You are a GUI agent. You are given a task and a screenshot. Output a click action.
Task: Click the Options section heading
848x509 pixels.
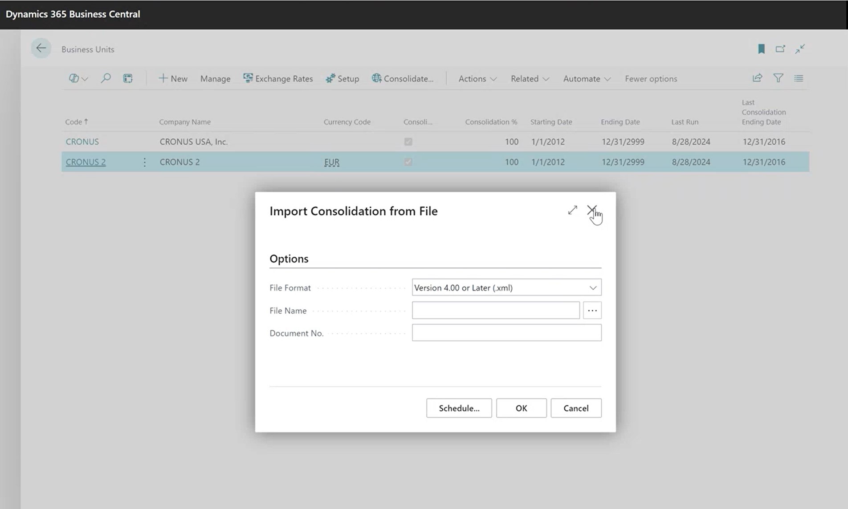(x=289, y=259)
